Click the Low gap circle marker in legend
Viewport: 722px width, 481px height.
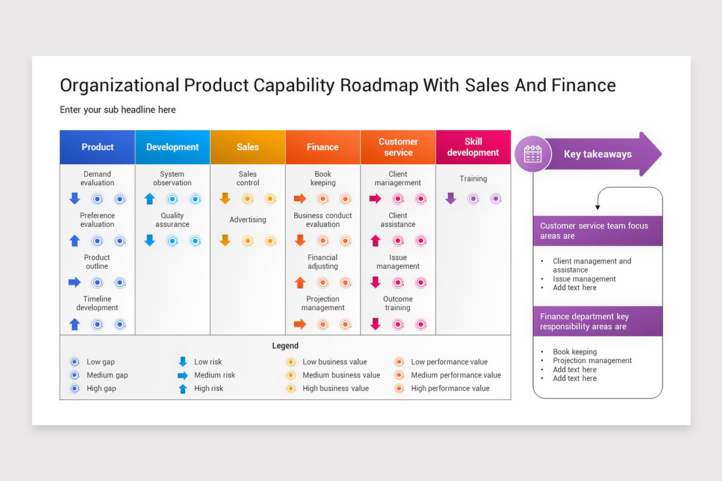(75, 362)
